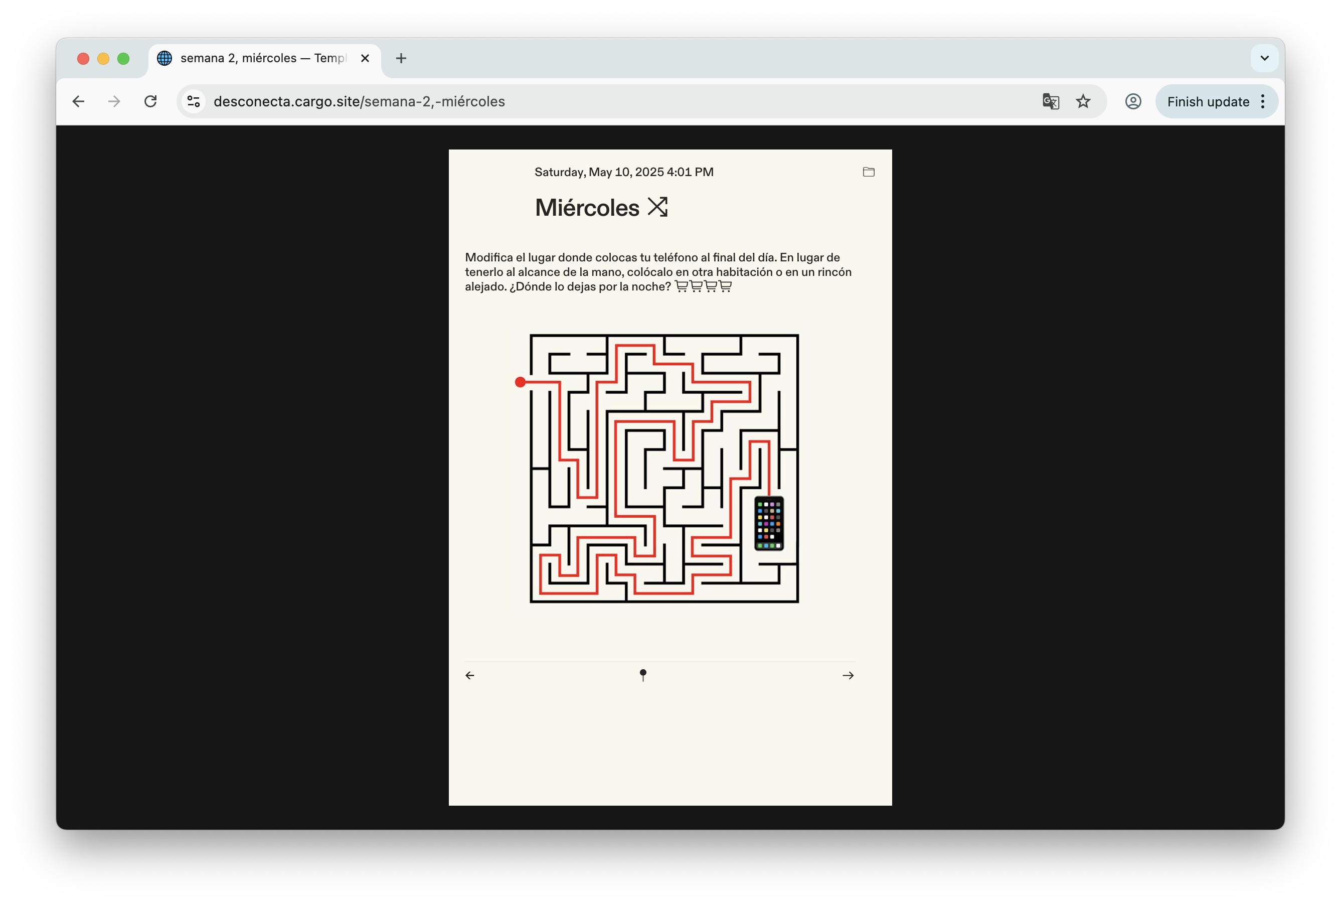Expand the tab search dropdown chevron
This screenshot has height=904, width=1341.
pyautogui.click(x=1264, y=58)
